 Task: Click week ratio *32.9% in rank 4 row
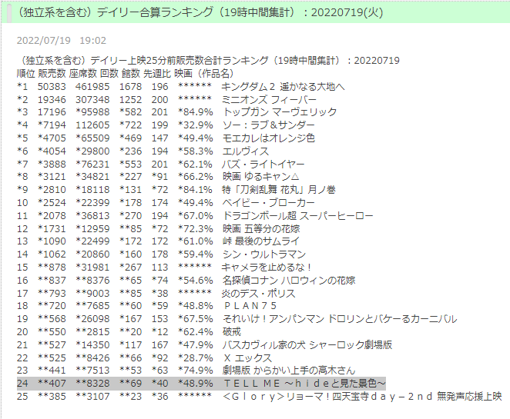coord(195,125)
